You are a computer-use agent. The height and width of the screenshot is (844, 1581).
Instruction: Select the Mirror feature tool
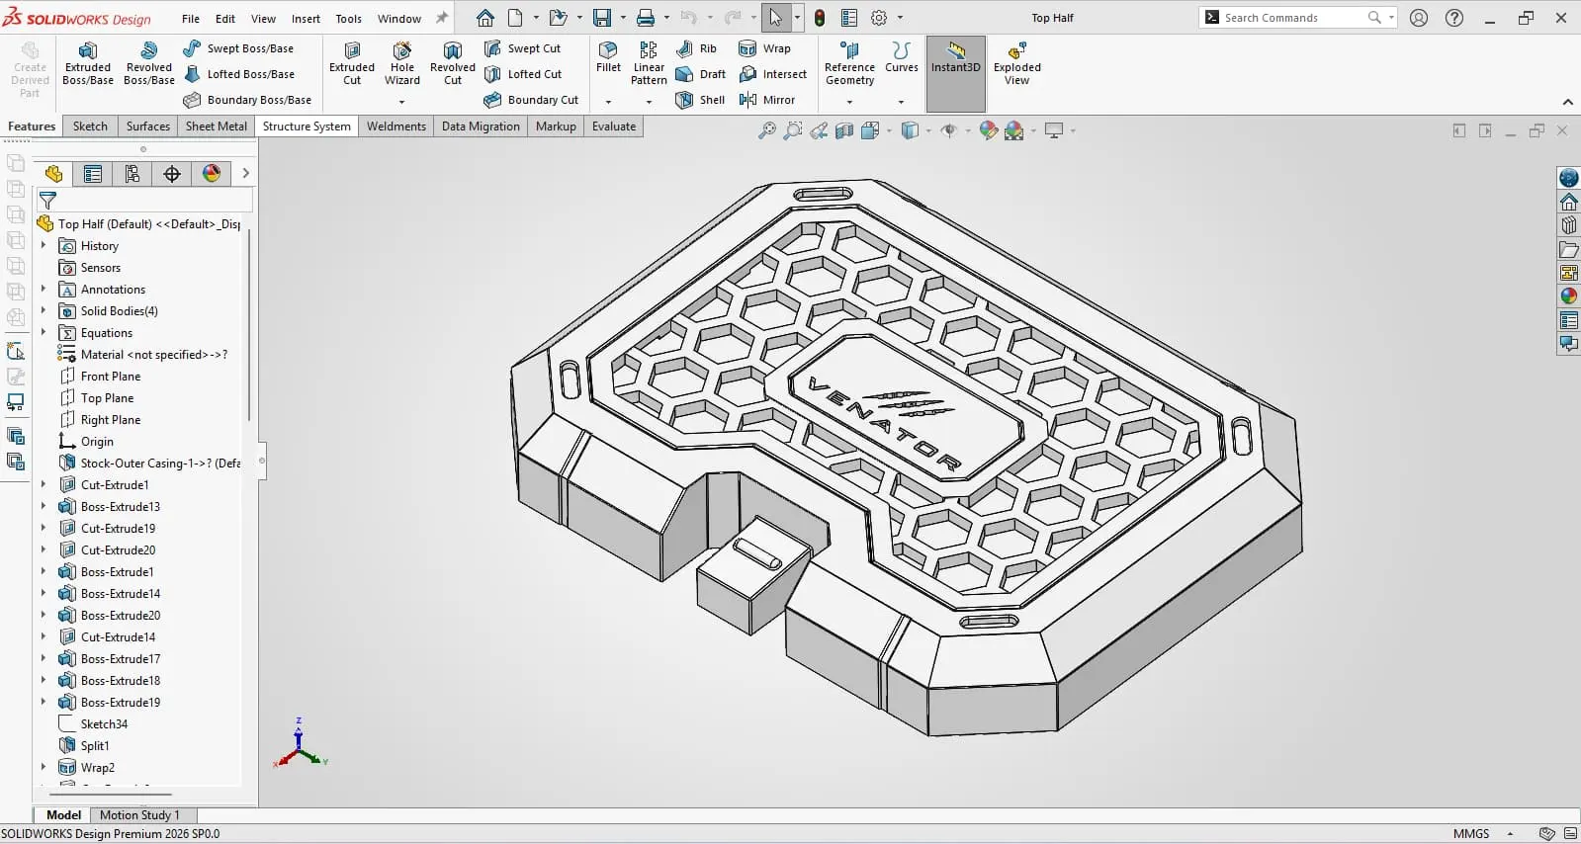766,100
